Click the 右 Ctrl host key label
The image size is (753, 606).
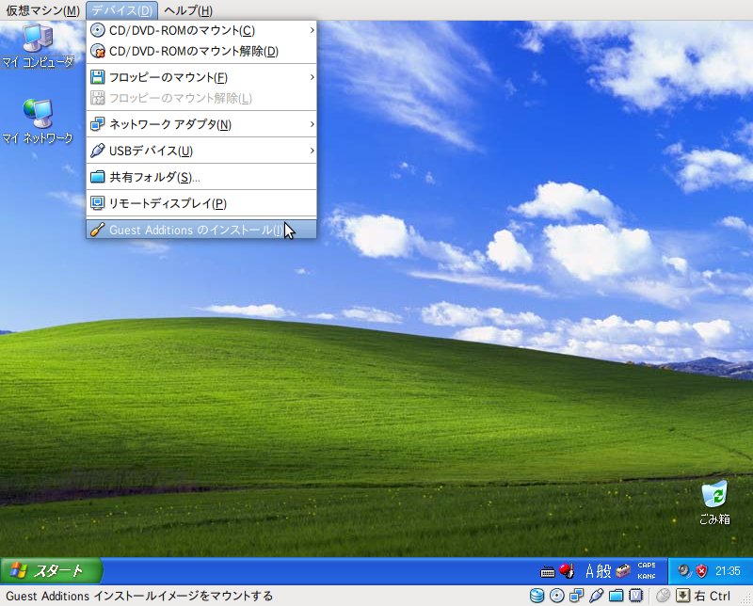713,596
